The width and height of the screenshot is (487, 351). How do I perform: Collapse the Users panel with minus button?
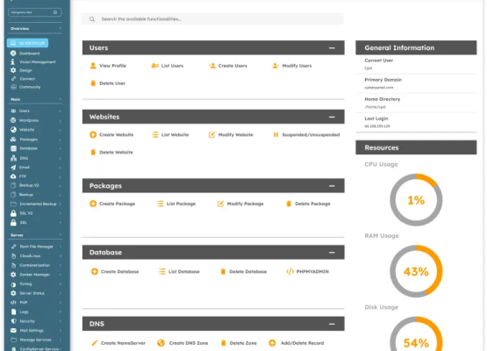point(332,48)
